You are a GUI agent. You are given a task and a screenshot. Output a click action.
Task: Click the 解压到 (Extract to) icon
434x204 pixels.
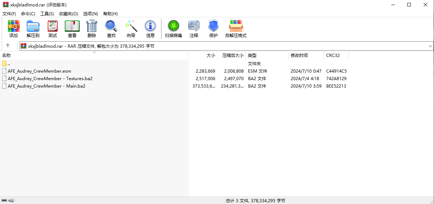pos(33,26)
